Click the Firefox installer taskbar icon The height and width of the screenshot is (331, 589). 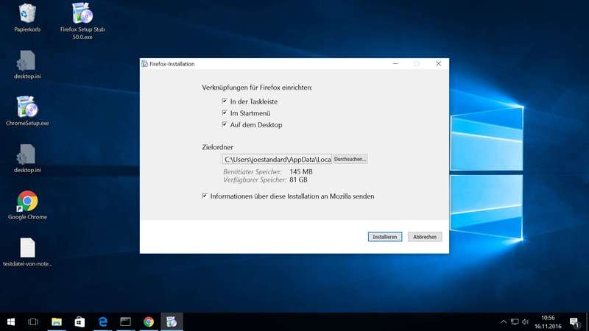[x=172, y=322]
